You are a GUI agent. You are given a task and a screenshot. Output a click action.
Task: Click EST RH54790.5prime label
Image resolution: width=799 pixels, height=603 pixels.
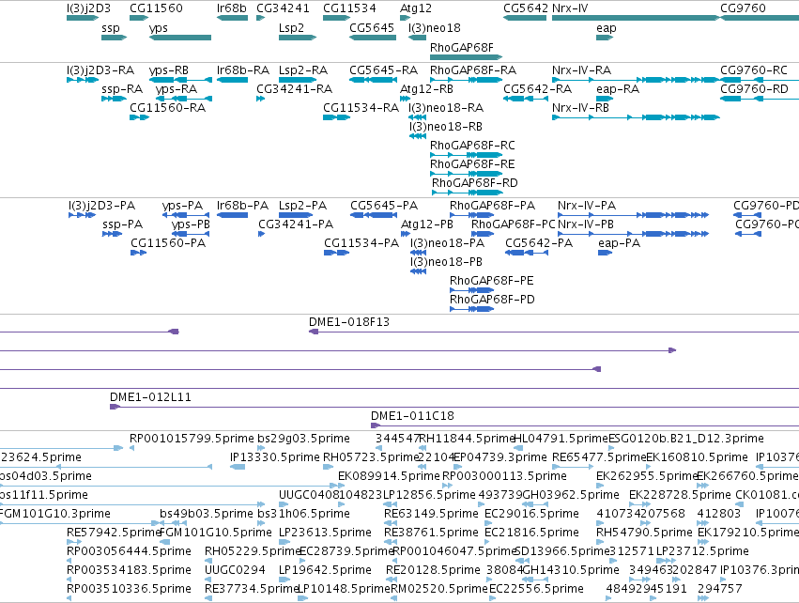(645, 533)
